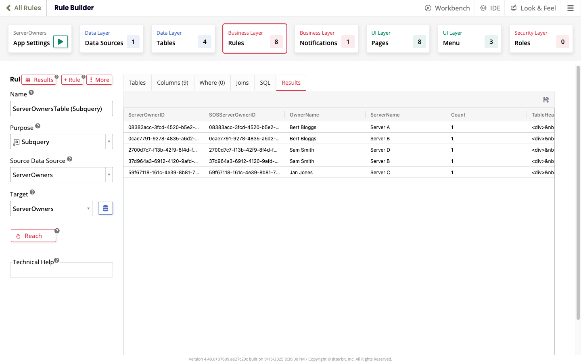Screen dimensions: 581x363
Task: Click the help icon beside Technical Help
Action: coord(56,260)
